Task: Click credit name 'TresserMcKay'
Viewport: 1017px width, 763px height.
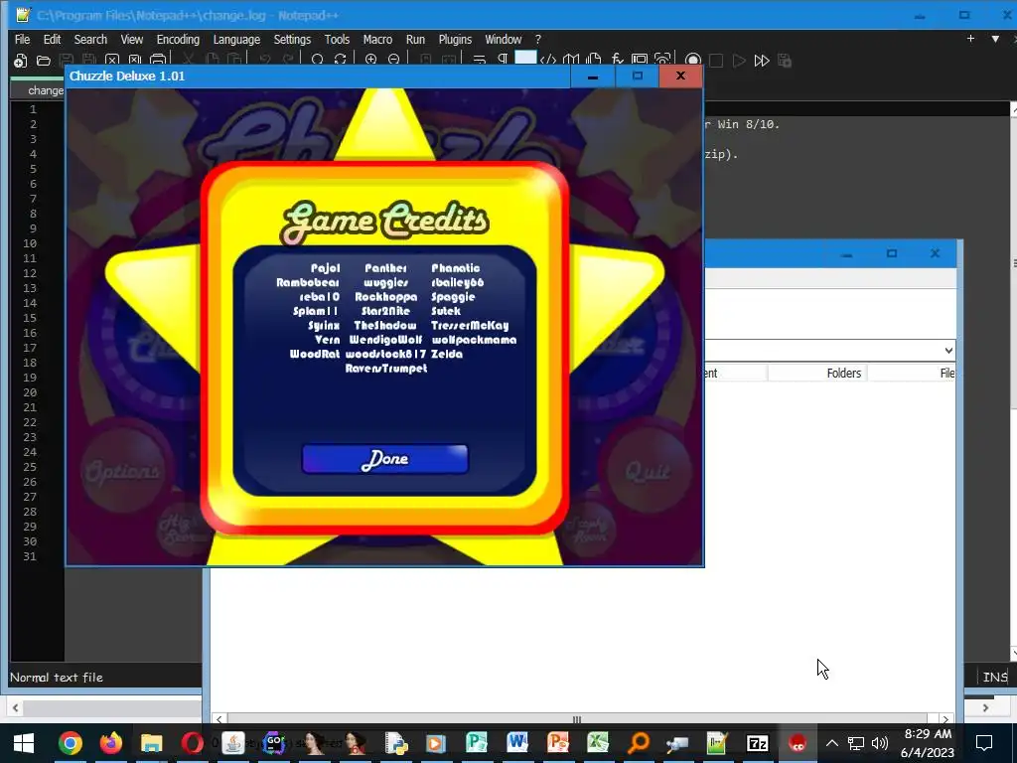Action: tap(470, 326)
